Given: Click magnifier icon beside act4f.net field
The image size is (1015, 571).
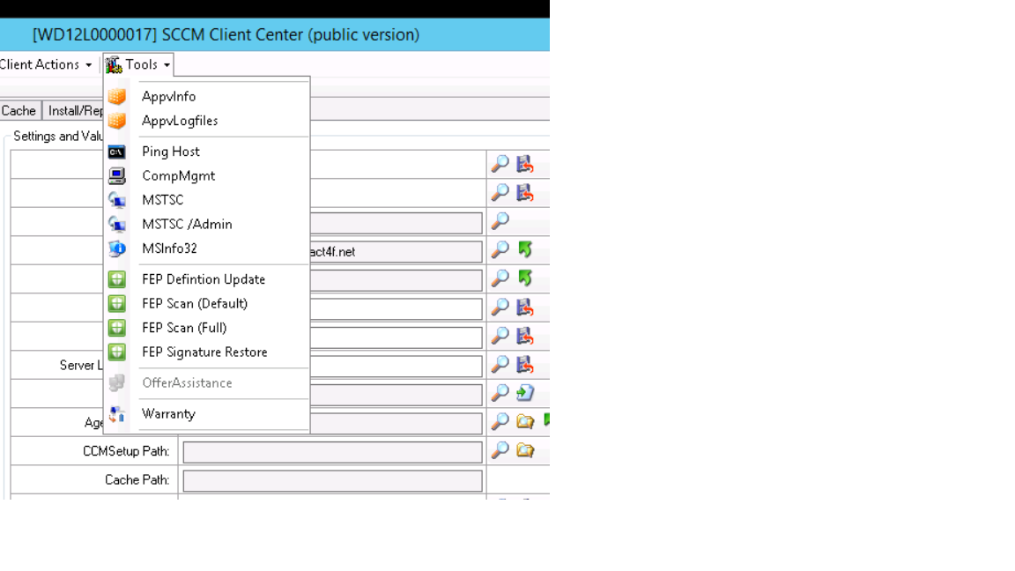Looking at the screenshot, I should 500,249.
